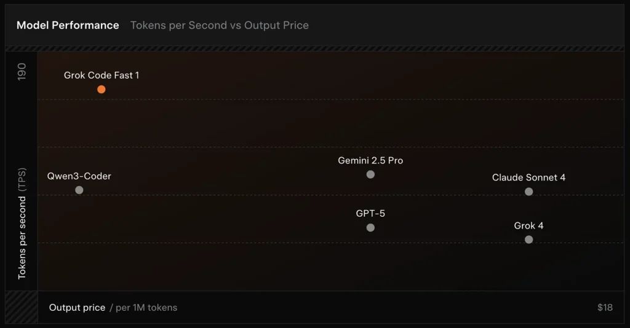Click the hatched corner square at bottom-left

click(x=22, y=307)
